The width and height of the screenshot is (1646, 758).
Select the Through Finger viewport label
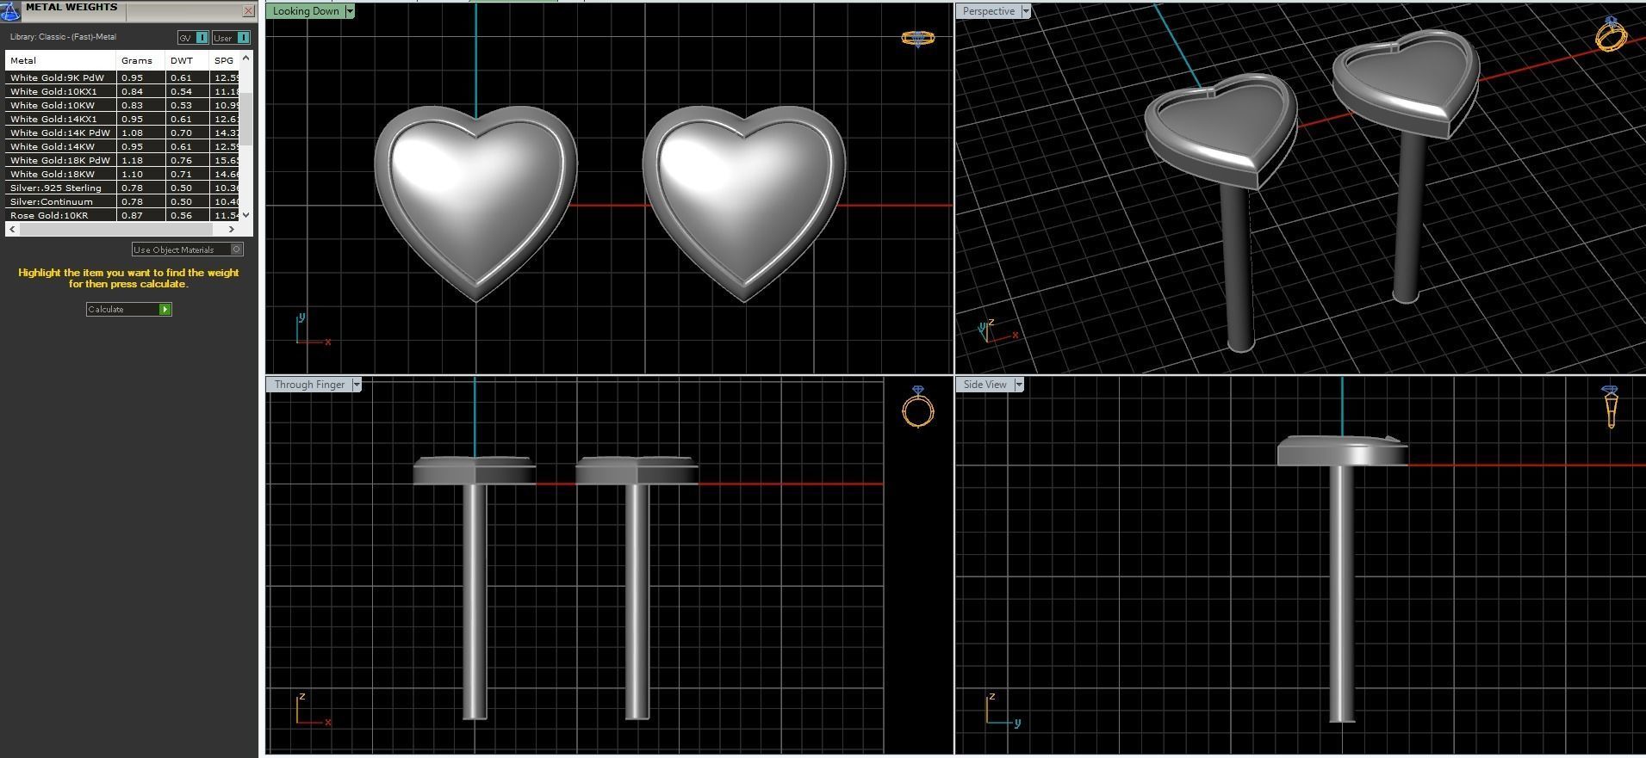tap(309, 385)
